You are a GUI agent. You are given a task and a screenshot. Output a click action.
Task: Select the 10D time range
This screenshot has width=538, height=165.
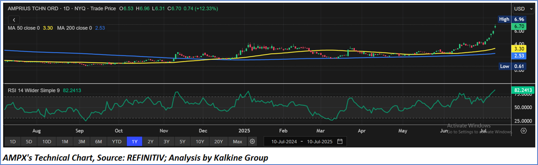pos(46,141)
